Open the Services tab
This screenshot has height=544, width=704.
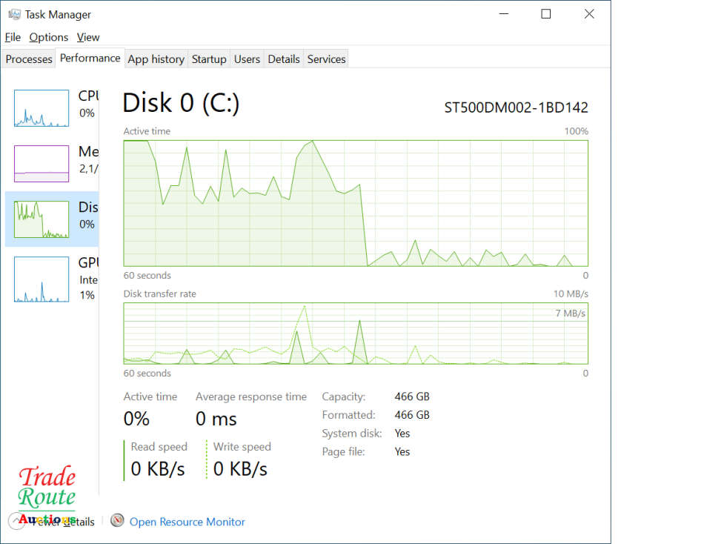(326, 59)
